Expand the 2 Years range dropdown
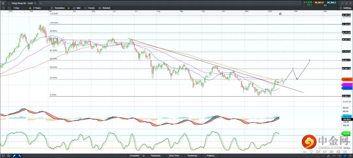Viewport: 353px width, 158px height. click(x=38, y=8)
